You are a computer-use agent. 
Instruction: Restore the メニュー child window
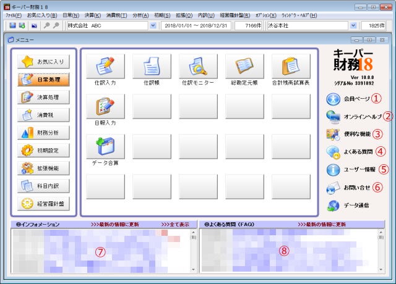(369, 40)
